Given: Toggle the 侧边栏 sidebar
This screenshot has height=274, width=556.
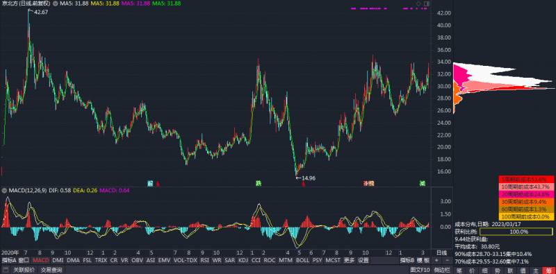Looking at the screenshot, I should click(442, 270).
